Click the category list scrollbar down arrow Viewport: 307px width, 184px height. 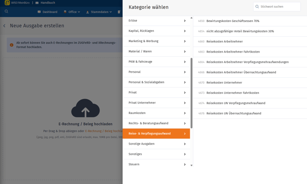(192, 165)
